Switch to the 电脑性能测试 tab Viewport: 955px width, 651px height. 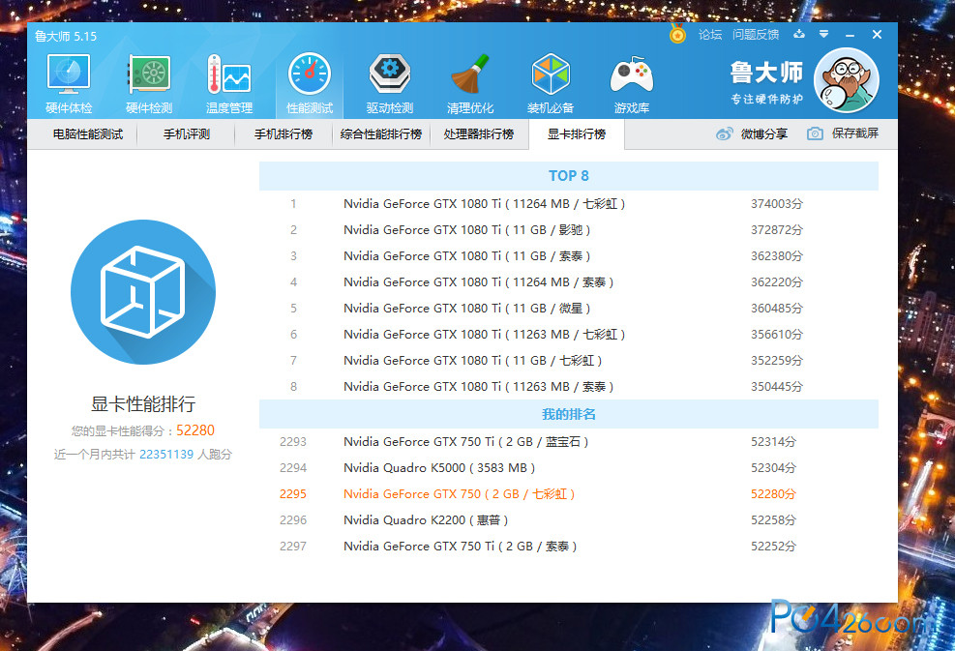pyautogui.click(x=88, y=134)
